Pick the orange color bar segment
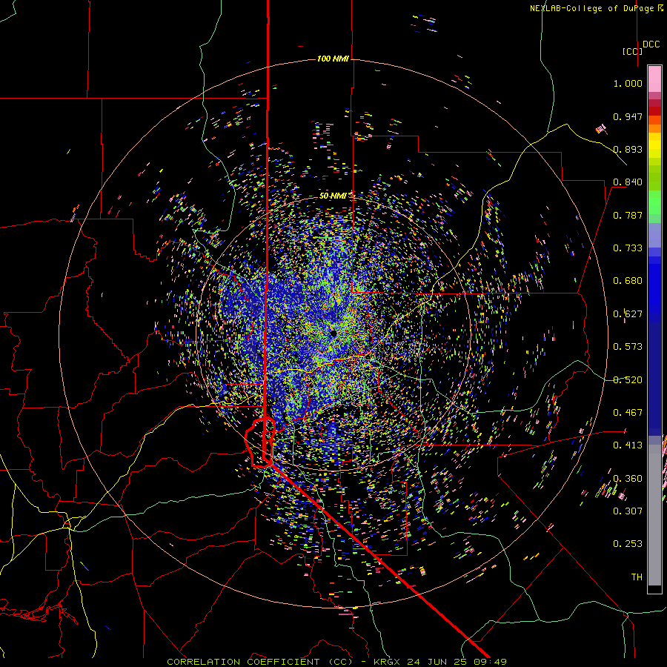This screenshot has height=667, width=667. coord(654,128)
